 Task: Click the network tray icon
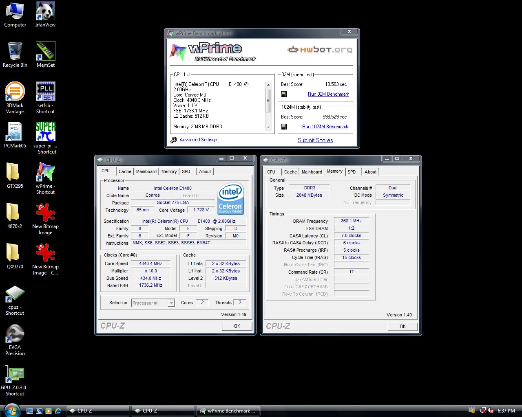[483, 410]
